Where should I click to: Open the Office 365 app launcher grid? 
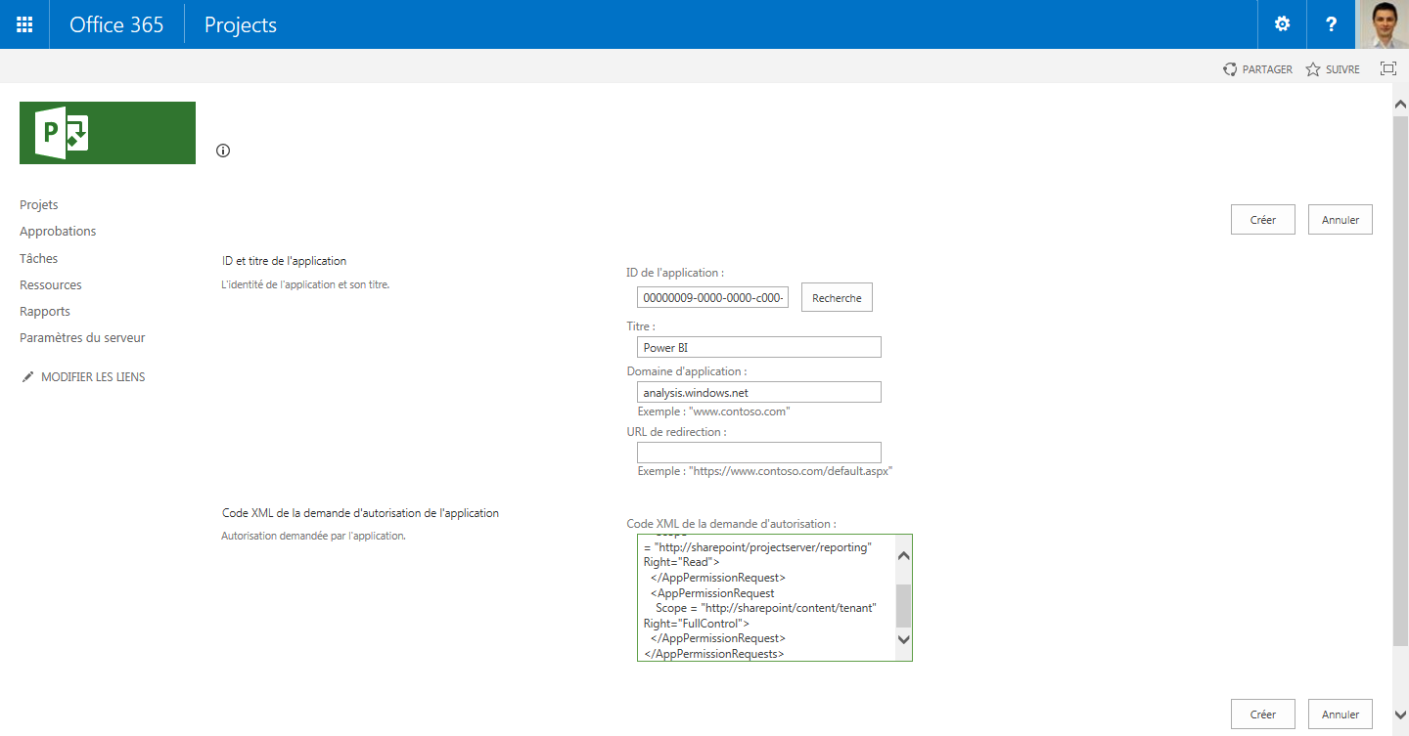24,24
